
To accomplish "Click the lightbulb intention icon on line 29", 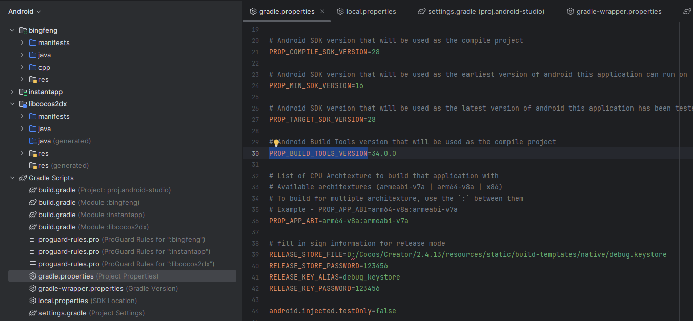I will point(276,143).
